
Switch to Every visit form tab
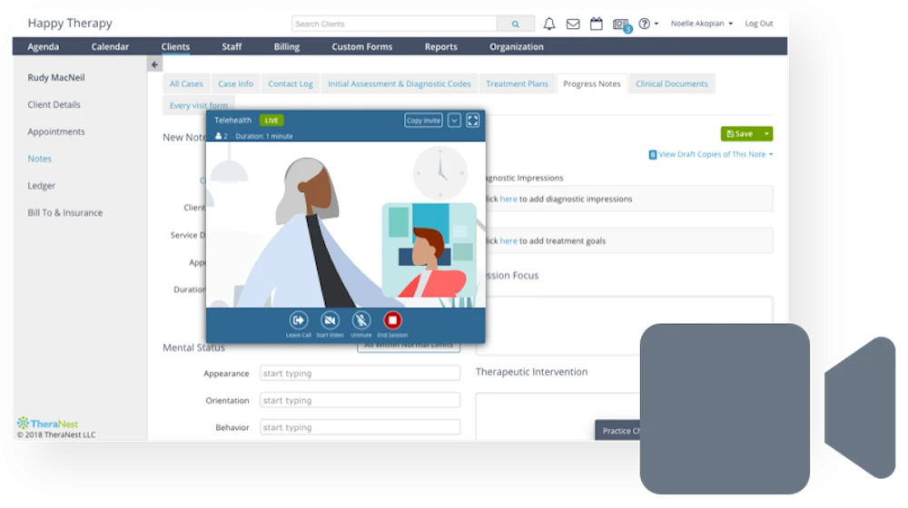[199, 104]
